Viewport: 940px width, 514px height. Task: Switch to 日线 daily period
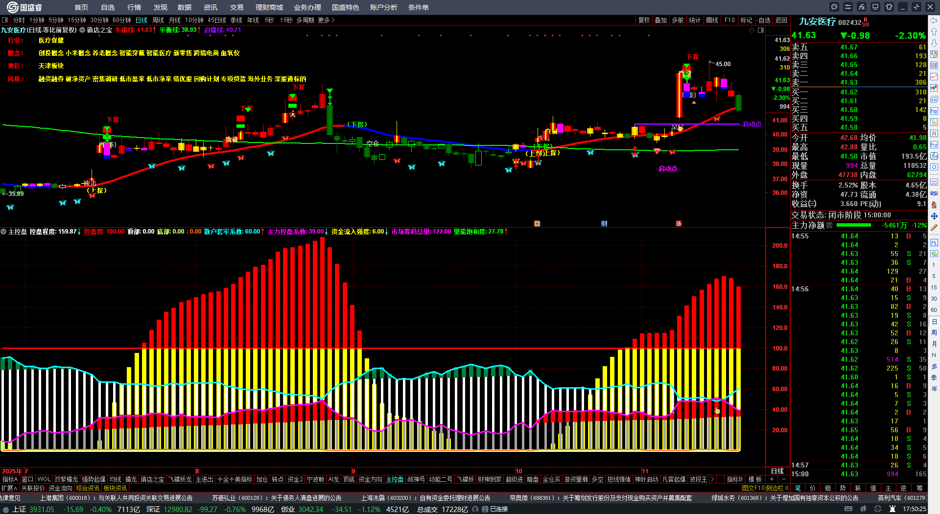click(x=141, y=20)
